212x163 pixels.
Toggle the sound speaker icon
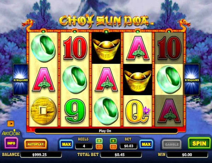pyautogui.click(x=11, y=124)
